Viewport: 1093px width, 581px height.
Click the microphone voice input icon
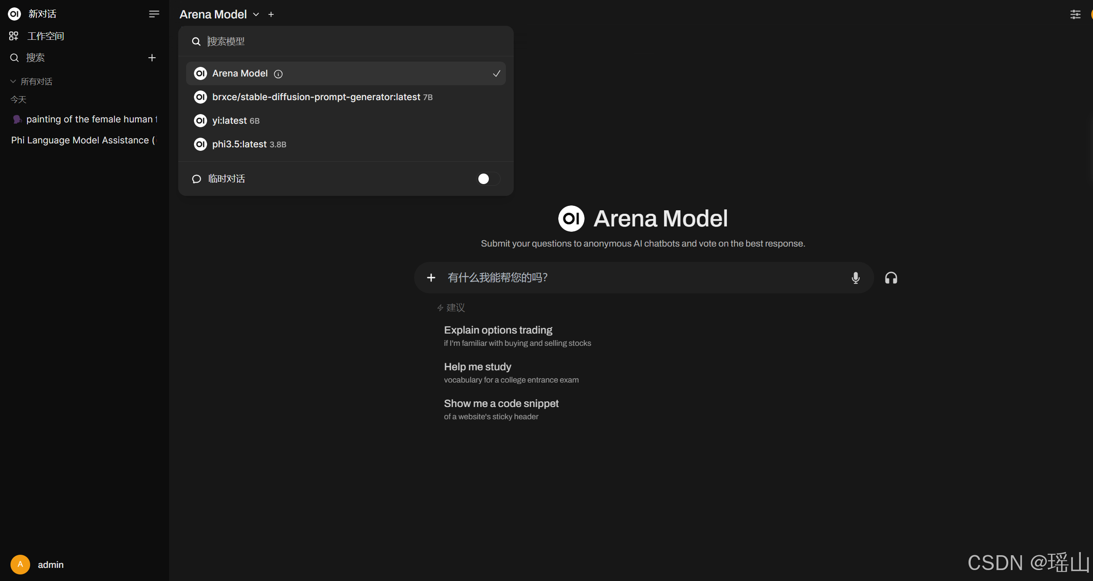(855, 278)
